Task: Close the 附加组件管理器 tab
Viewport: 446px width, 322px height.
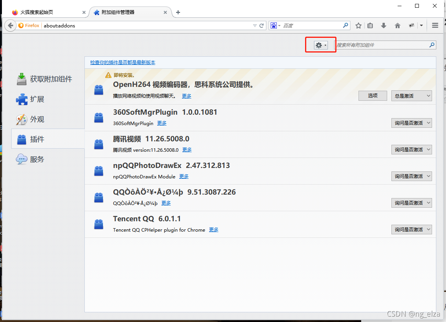Action: (x=165, y=12)
